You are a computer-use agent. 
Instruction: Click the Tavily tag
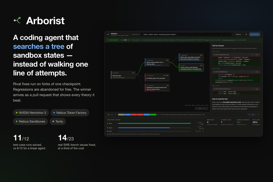[58, 121]
